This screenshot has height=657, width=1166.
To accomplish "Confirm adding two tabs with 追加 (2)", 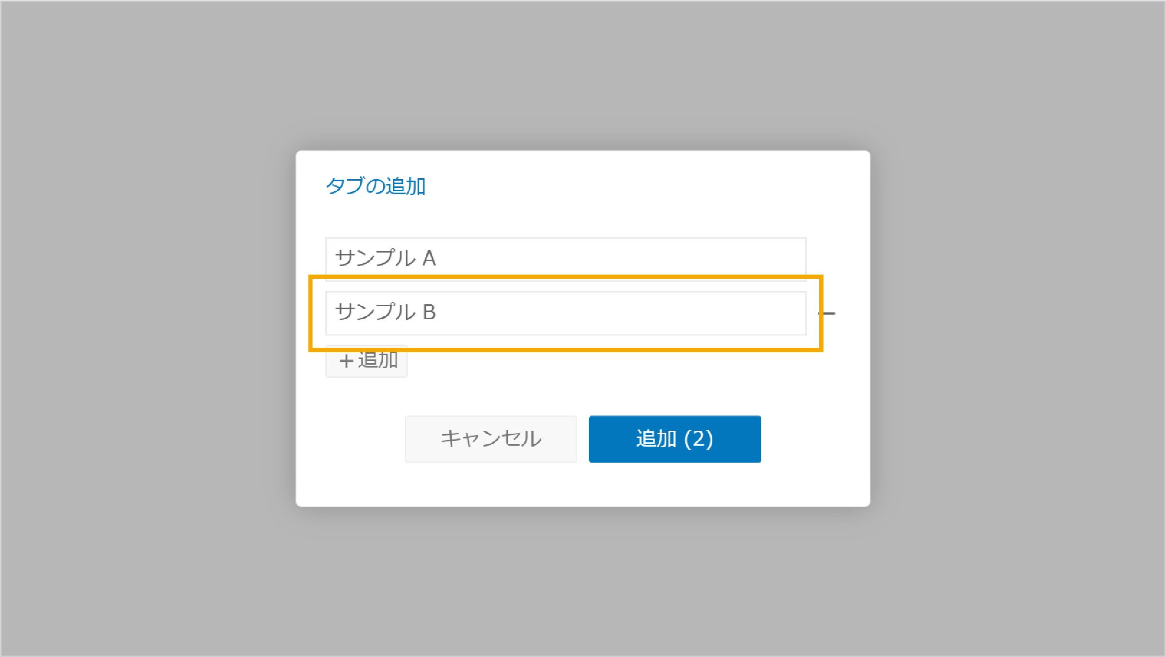I will [x=674, y=439].
